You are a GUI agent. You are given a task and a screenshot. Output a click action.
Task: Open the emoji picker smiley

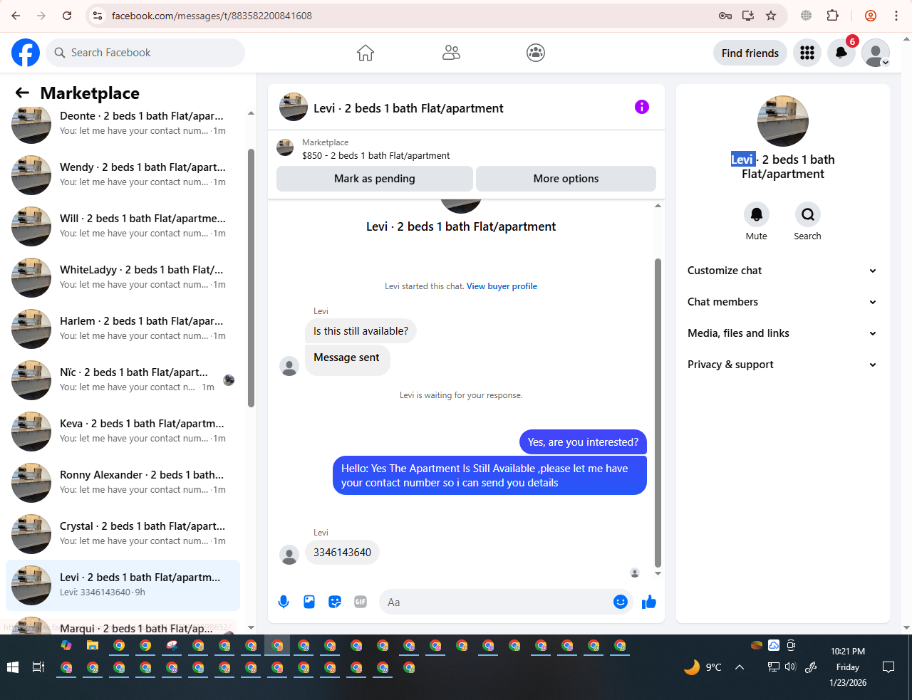point(621,602)
